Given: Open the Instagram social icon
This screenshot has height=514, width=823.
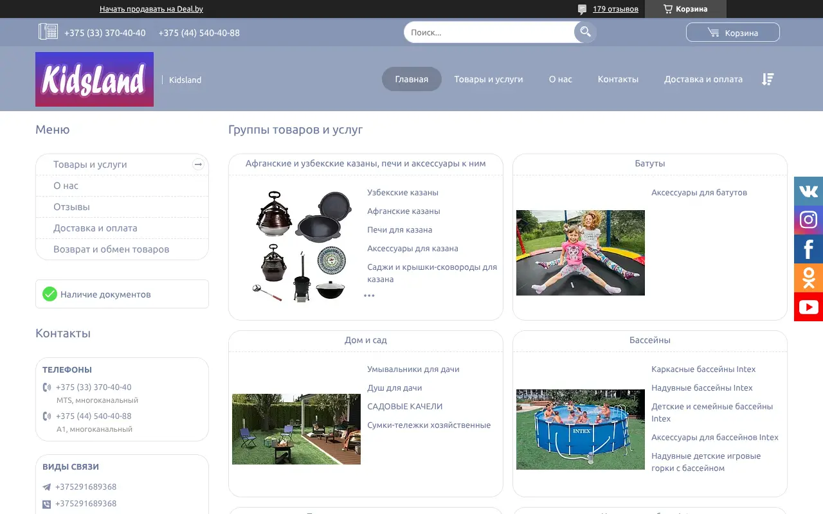Looking at the screenshot, I should tap(808, 220).
